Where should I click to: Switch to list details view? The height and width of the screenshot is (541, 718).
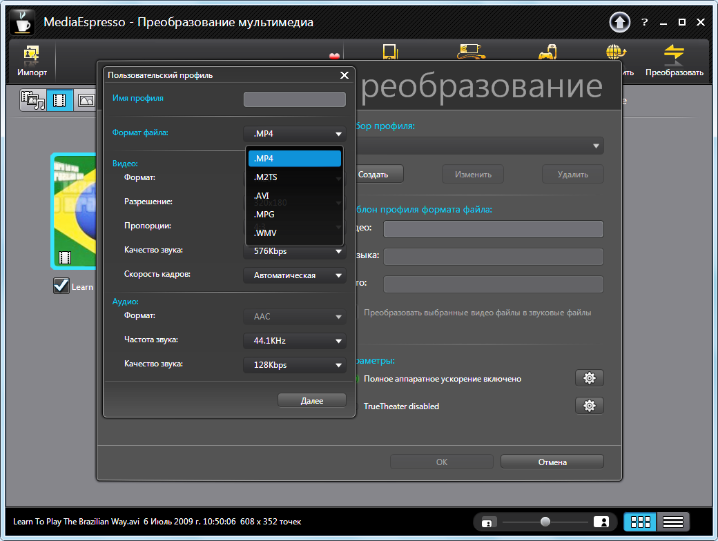[x=673, y=522]
